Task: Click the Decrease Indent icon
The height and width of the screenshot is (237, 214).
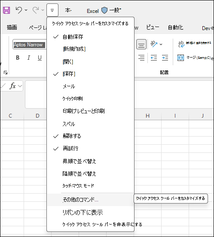Action: (154, 58)
